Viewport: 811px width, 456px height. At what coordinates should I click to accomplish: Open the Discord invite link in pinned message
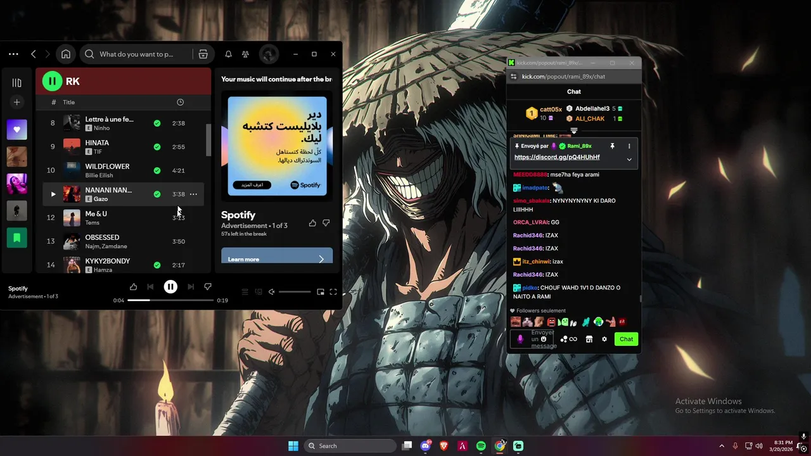(x=557, y=157)
